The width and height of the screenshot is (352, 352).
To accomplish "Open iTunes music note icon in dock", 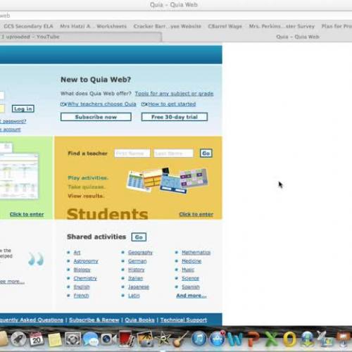I will (x=199, y=339).
